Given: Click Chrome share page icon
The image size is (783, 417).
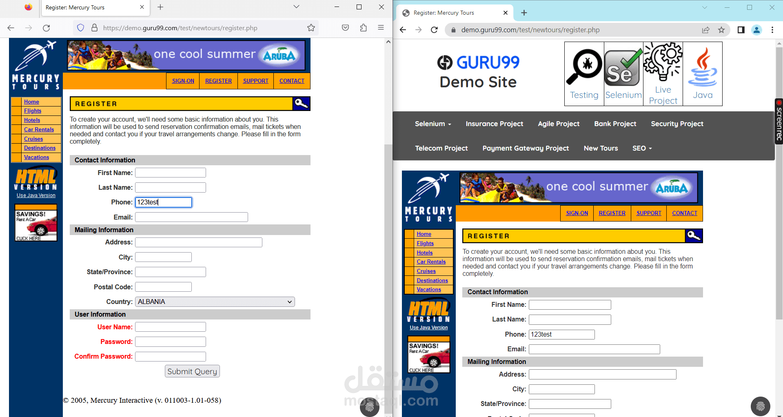Looking at the screenshot, I should tap(705, 30).
